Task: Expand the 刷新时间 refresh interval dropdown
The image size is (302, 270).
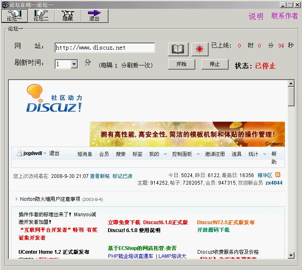Action: [x=74, y=64]
